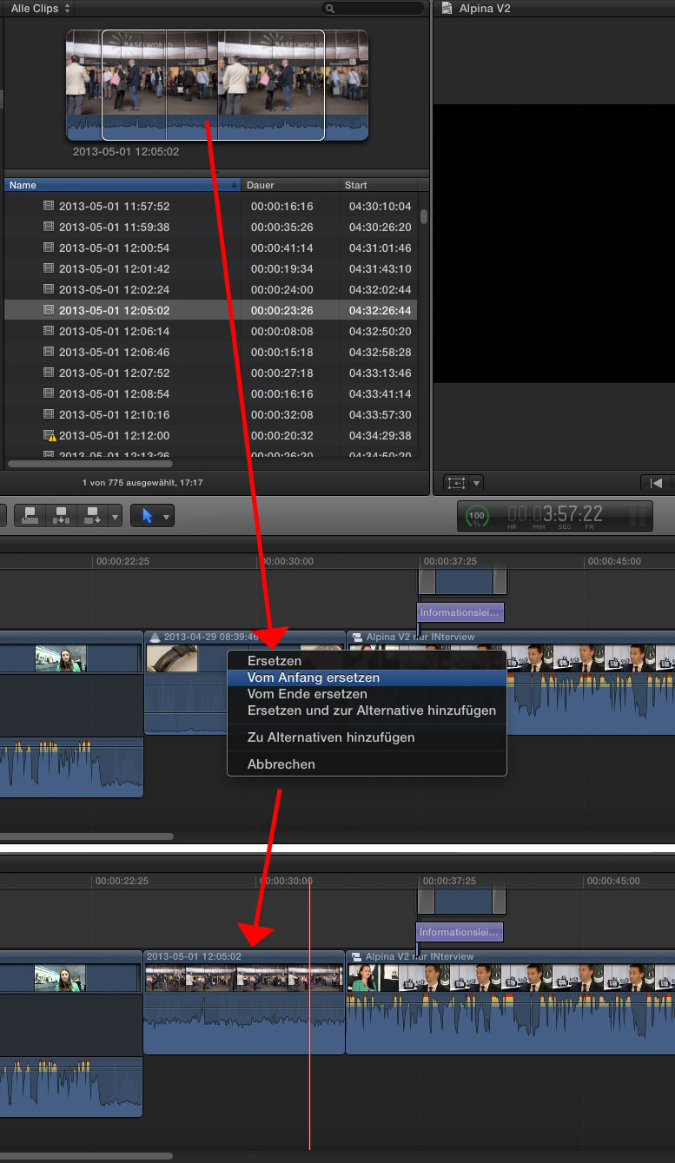
Task: Click the go to previous edit button
Action: [x=656, y=483]
